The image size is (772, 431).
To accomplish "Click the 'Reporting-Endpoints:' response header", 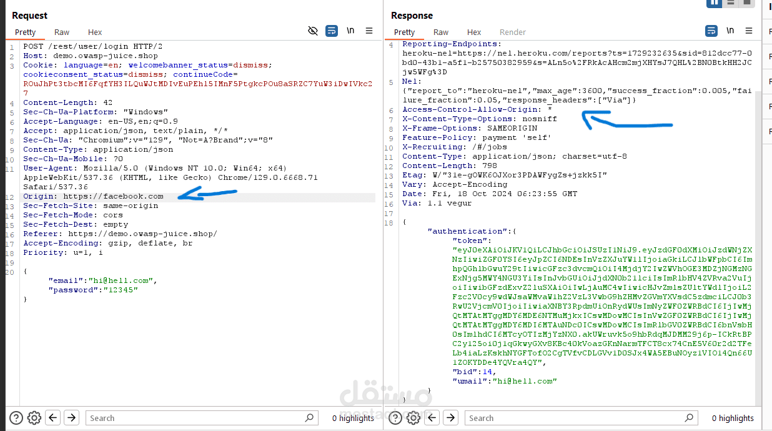I will [x=452, y=44].
